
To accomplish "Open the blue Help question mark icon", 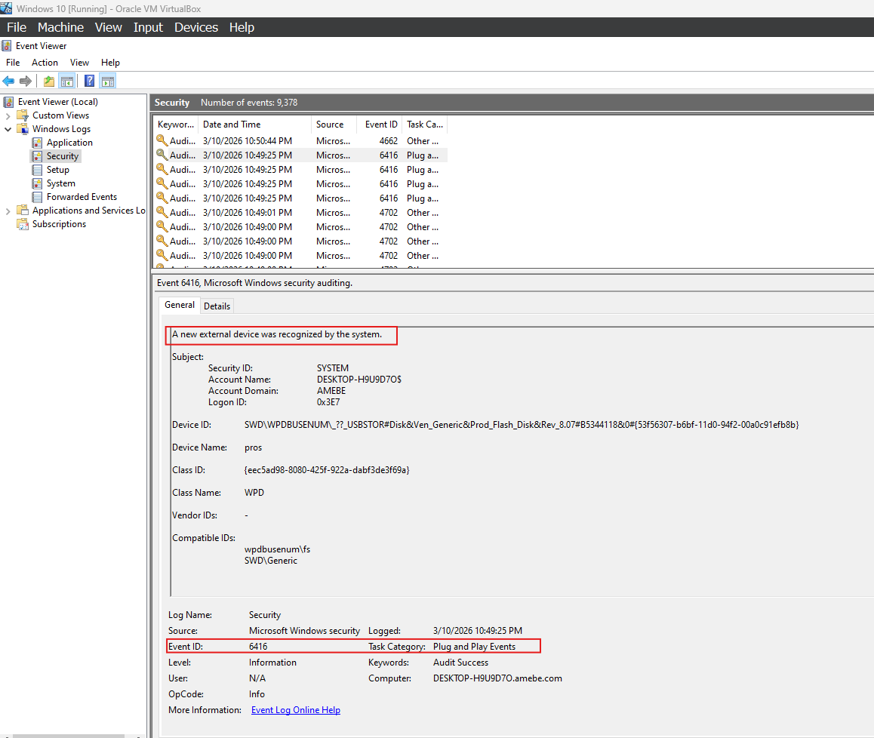I will point(89,81).
